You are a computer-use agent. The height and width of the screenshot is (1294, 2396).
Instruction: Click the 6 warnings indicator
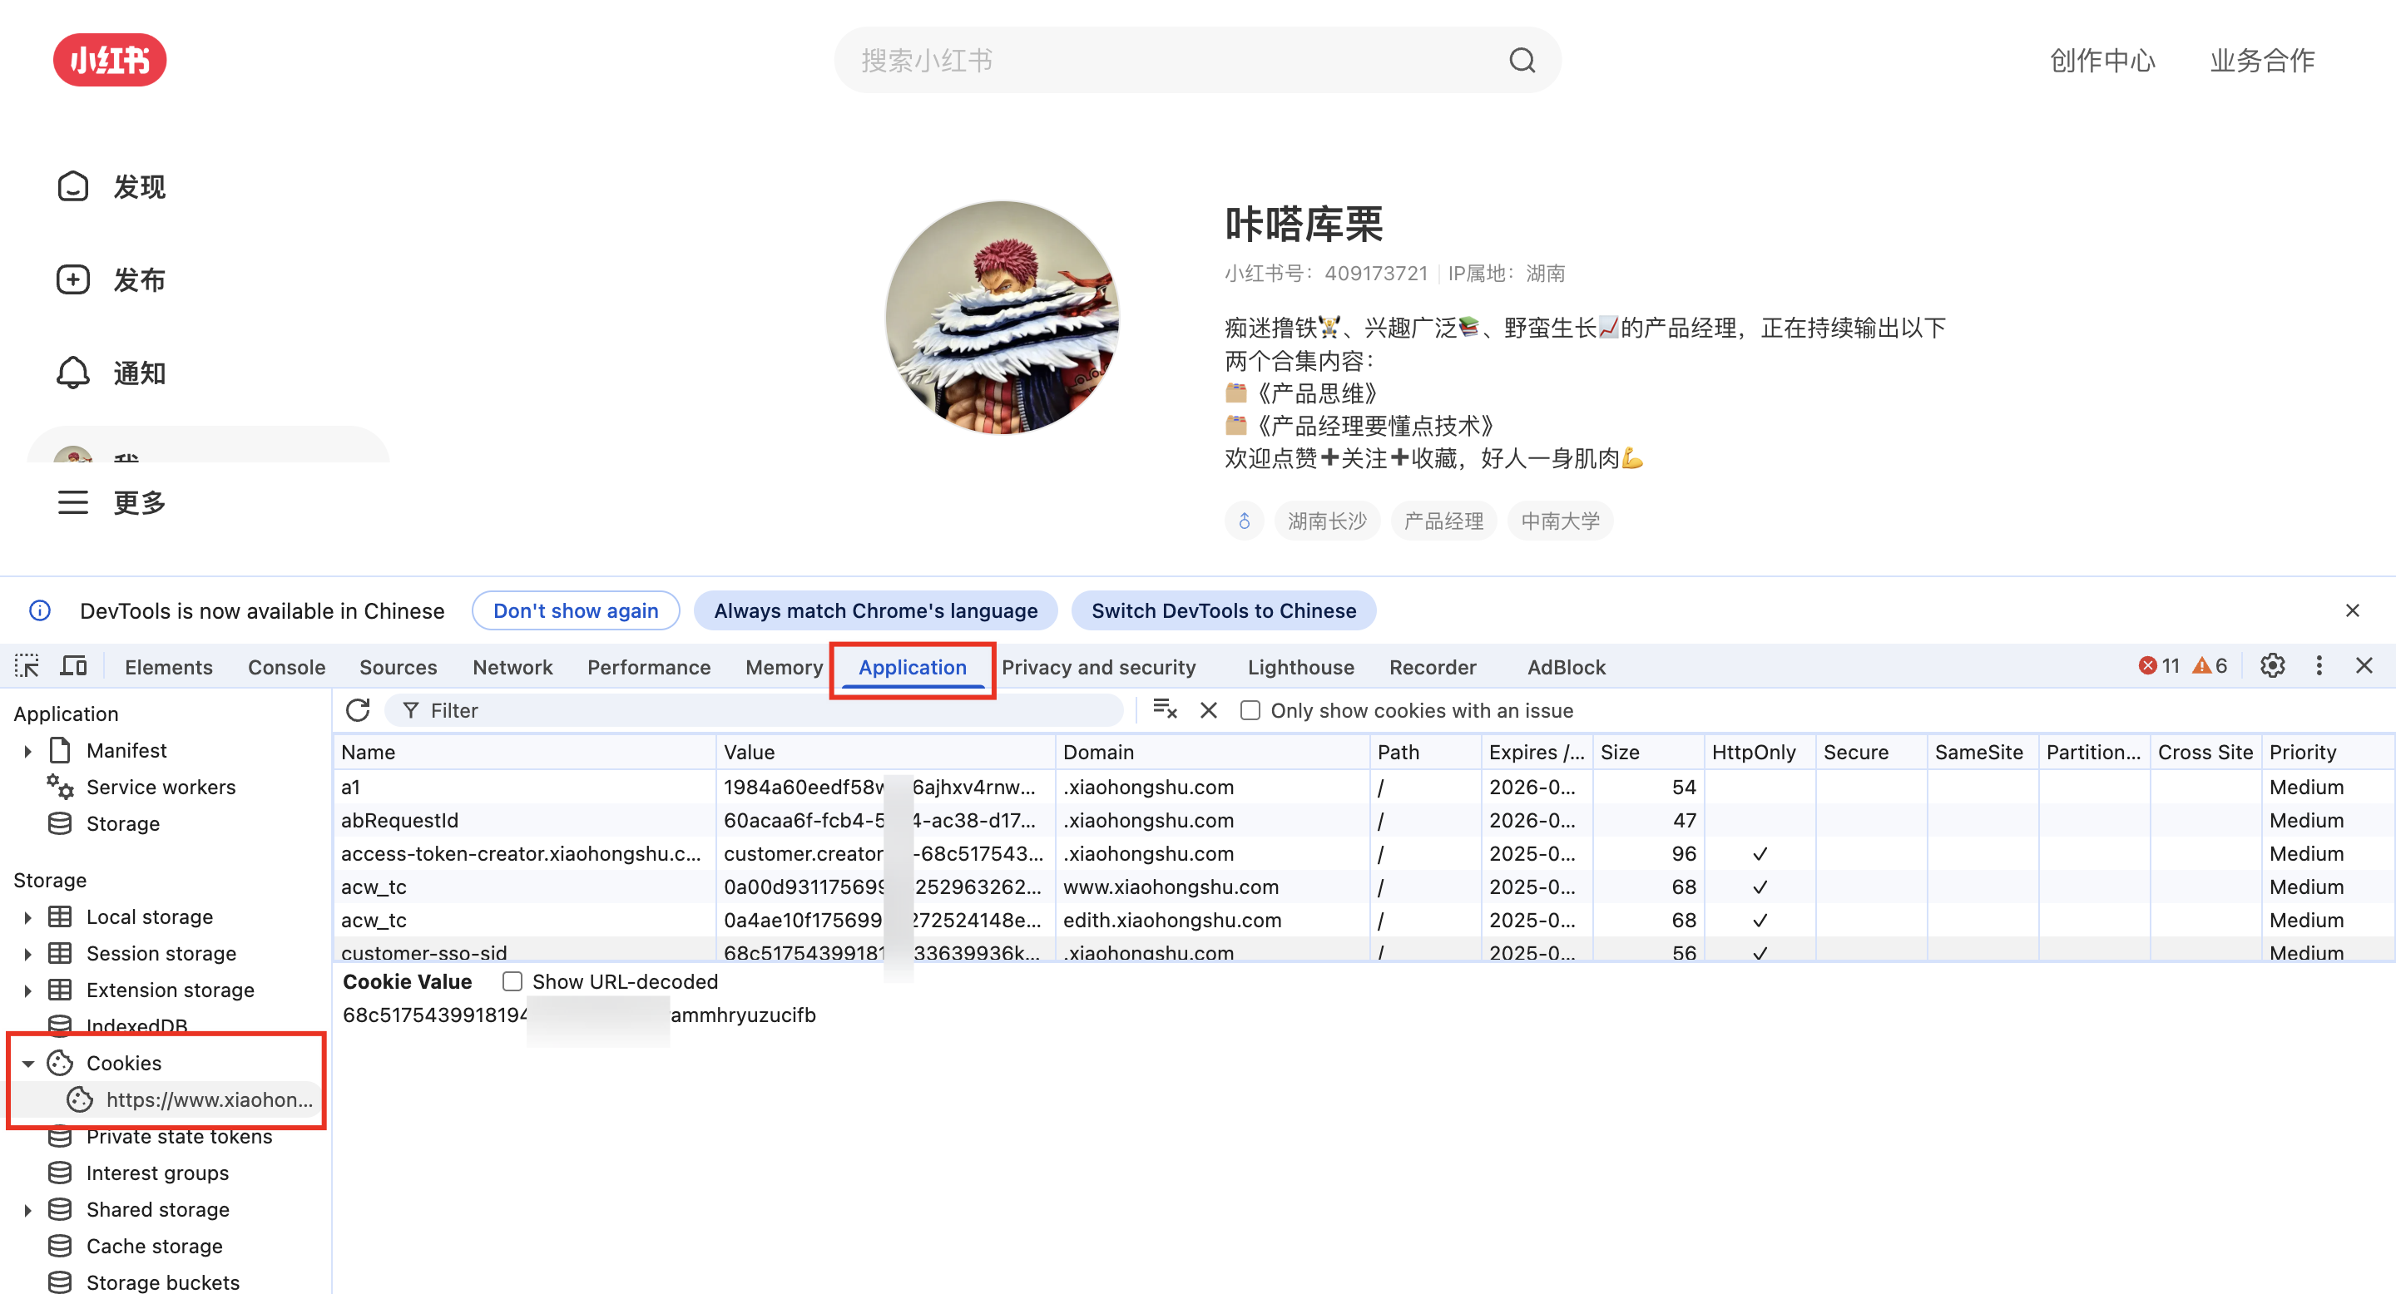[x=2210, y=665]
